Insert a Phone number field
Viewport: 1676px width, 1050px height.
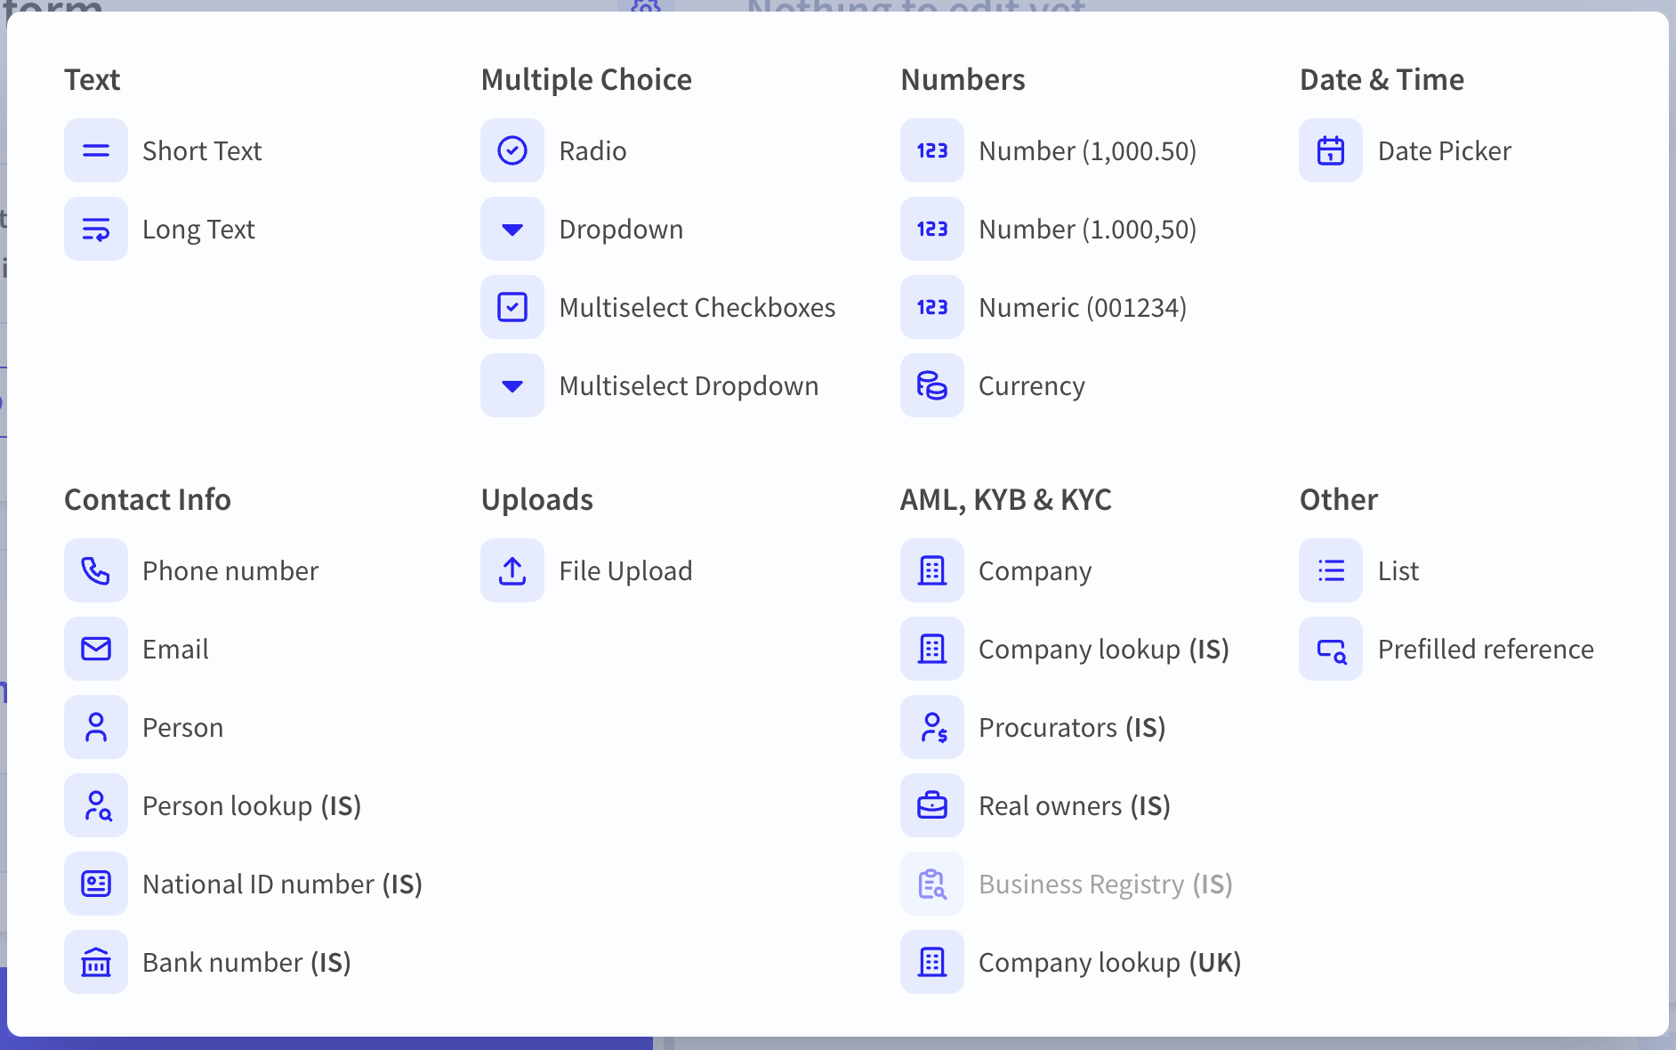click(230, 571)
